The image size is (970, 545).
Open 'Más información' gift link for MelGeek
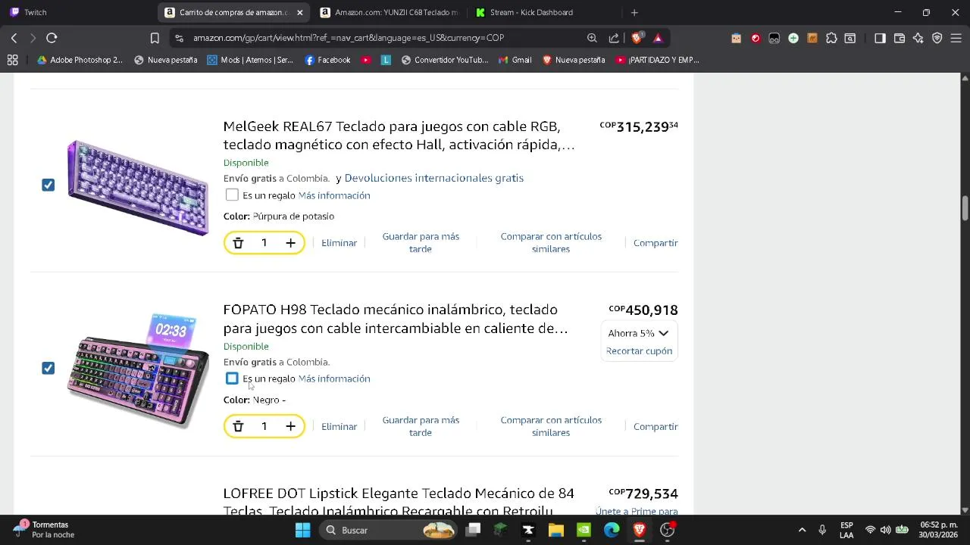click(x=334, y=195)
